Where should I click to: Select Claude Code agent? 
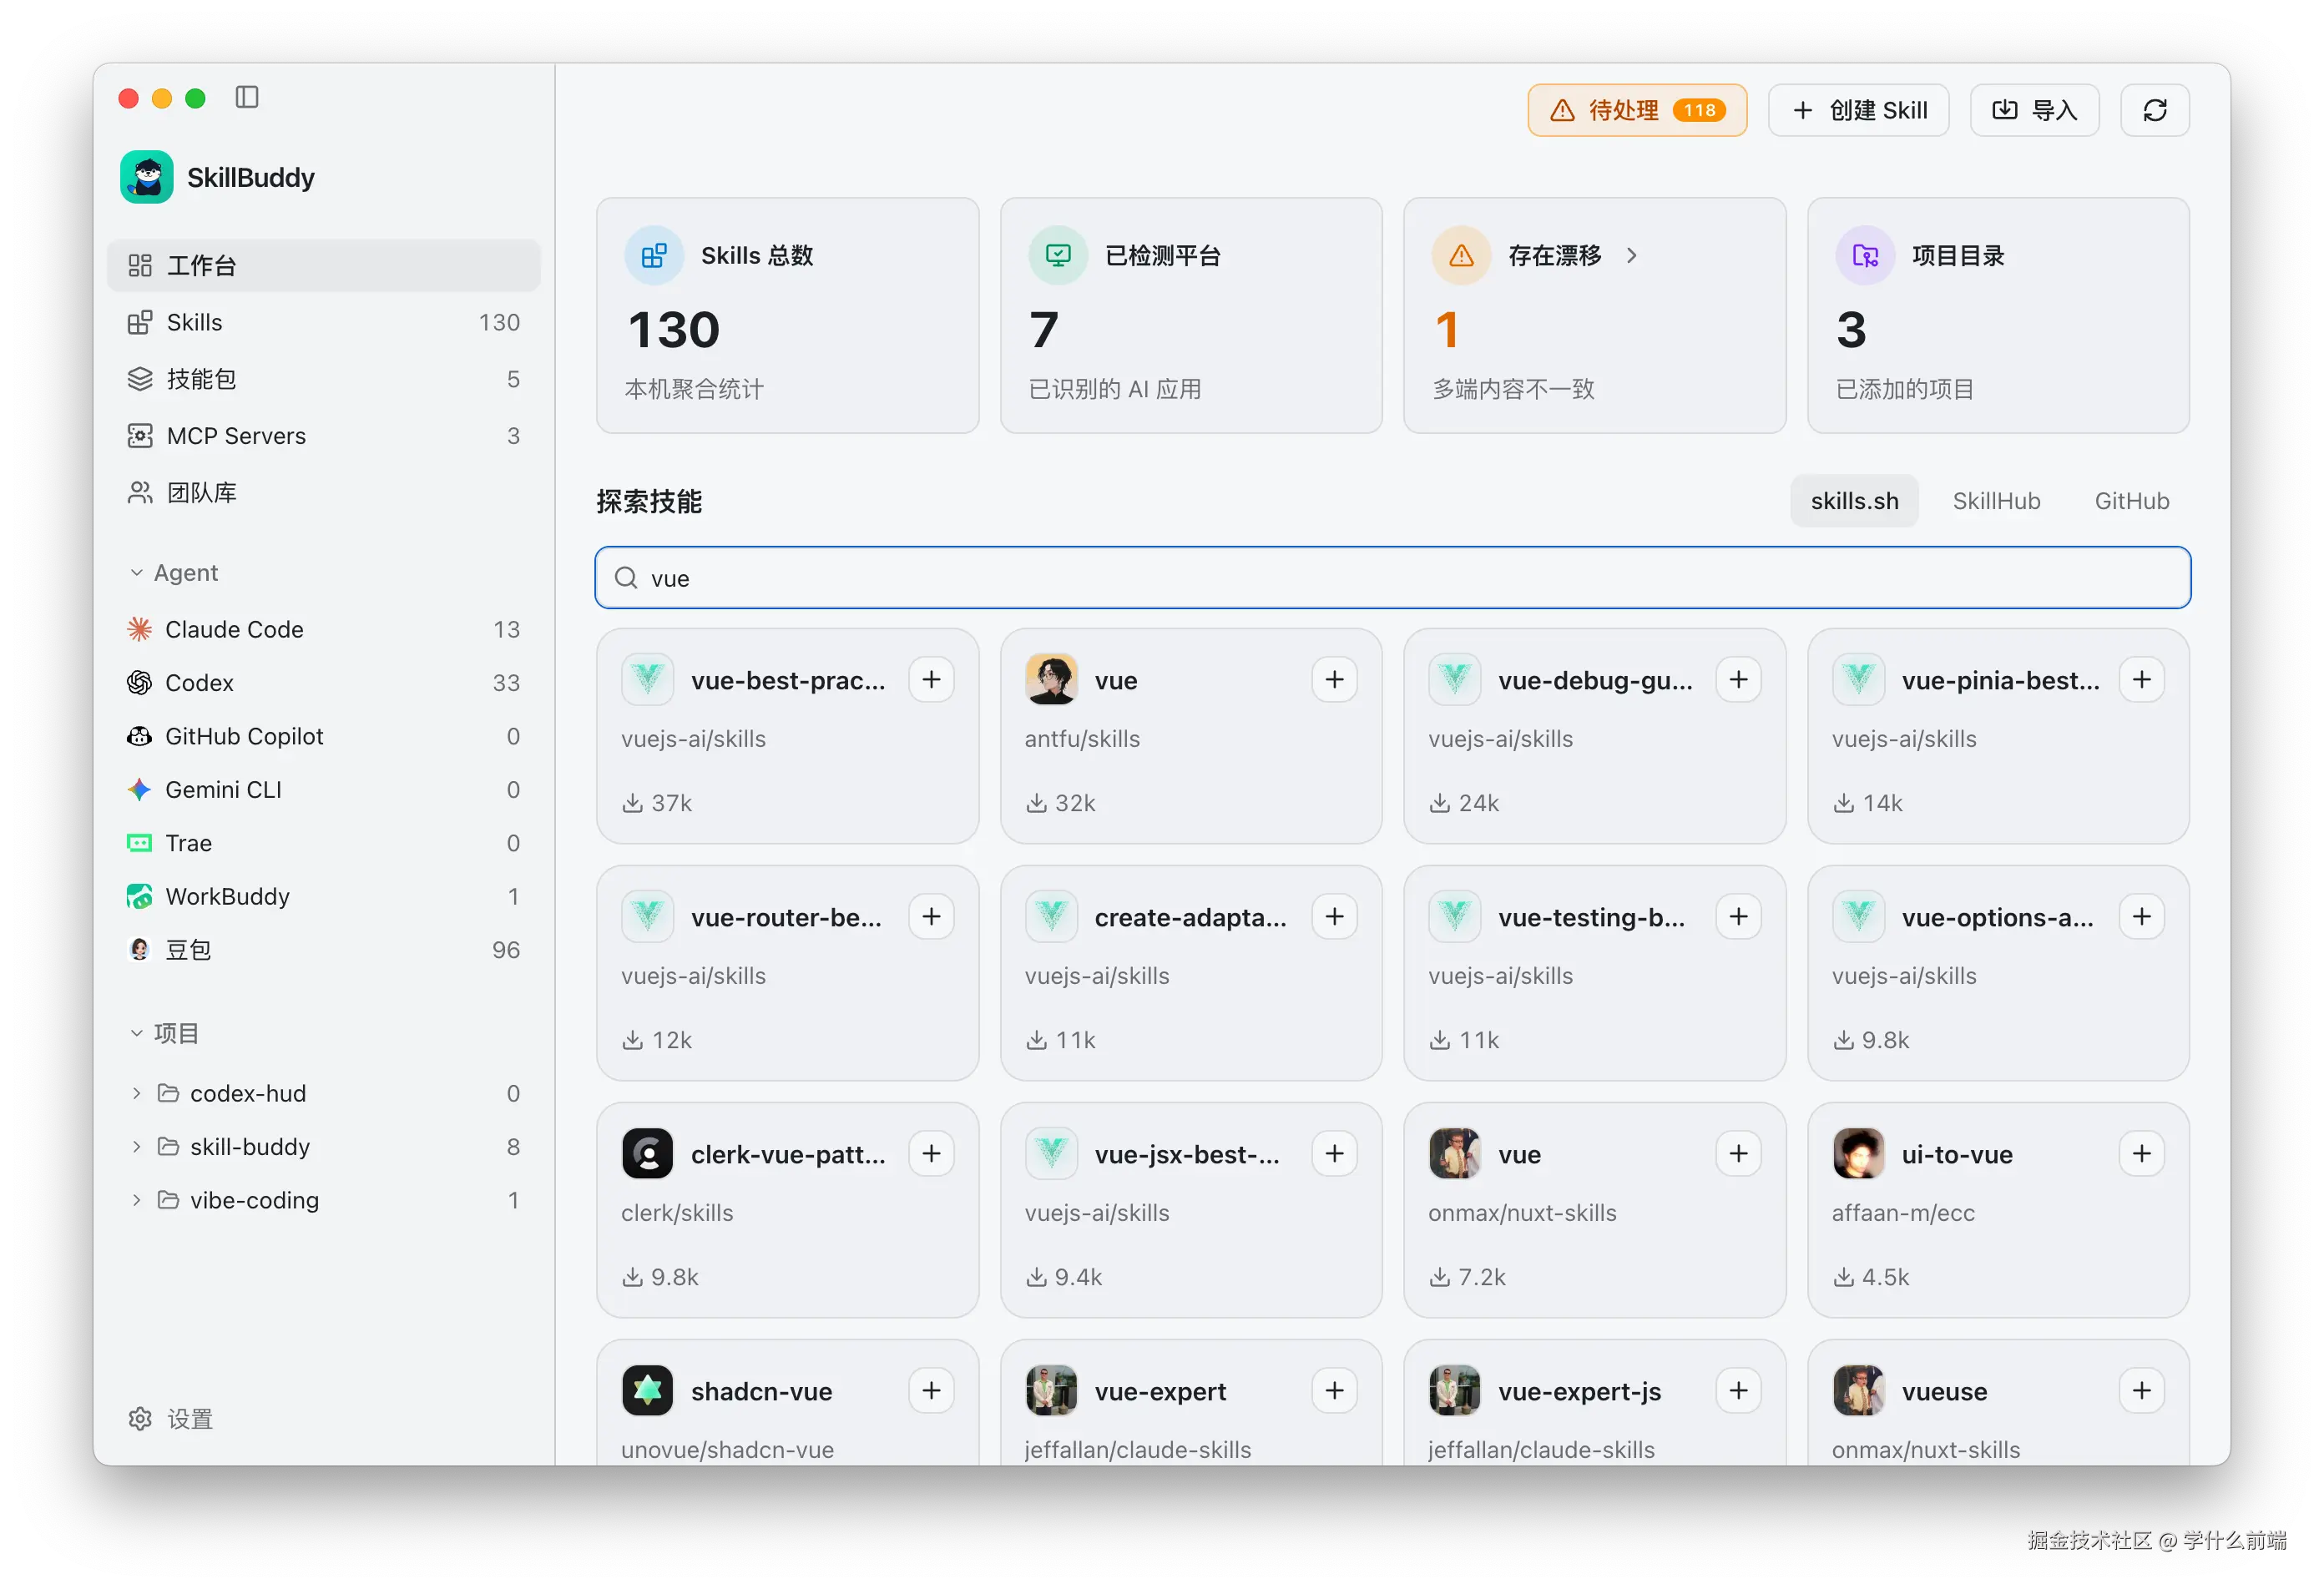pyautogui.click(x=323, y=629)
